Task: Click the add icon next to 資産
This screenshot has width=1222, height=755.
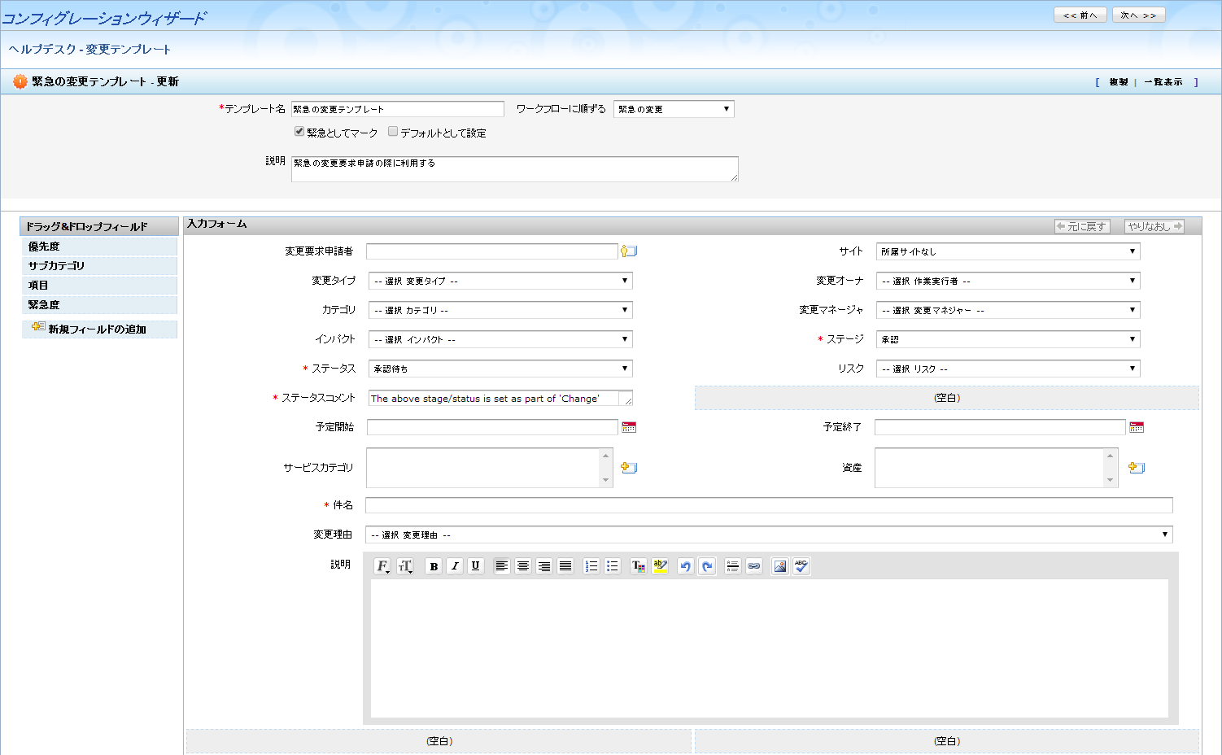Action: tap(1137, 468)
